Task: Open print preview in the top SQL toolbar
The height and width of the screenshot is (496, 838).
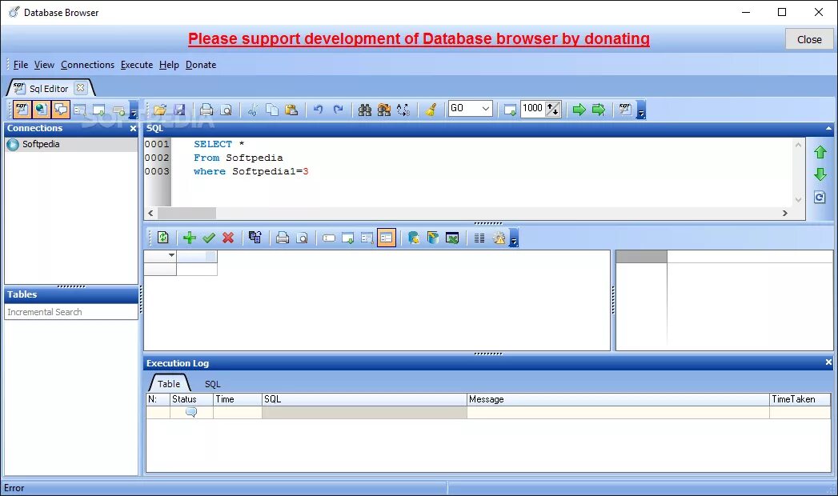Action: coord(226,110)
